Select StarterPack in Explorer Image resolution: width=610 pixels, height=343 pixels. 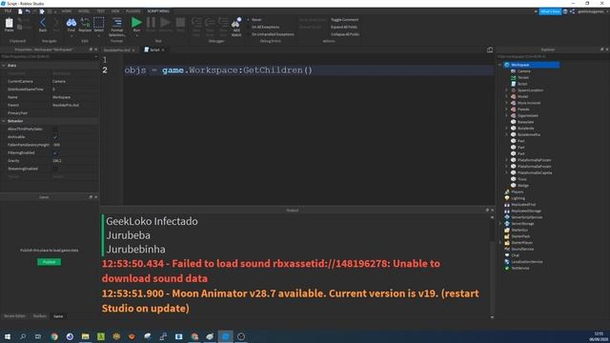tap(520, 236)
